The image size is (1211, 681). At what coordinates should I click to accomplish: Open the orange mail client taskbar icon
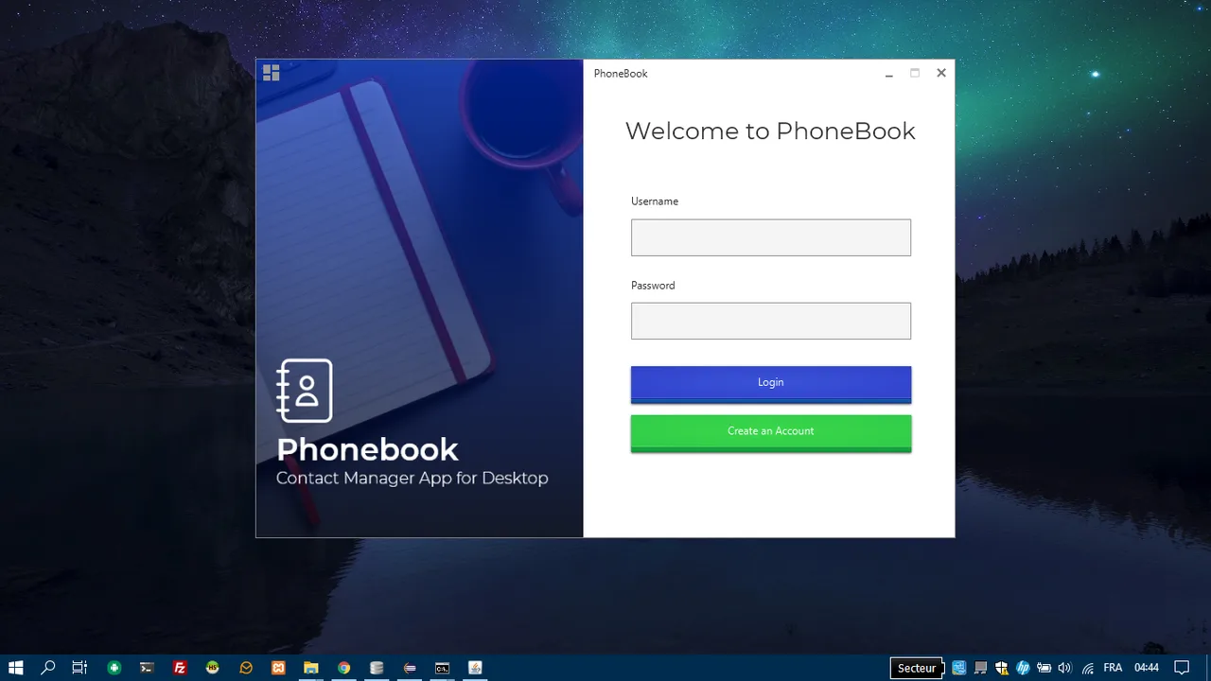coord(246,668)
